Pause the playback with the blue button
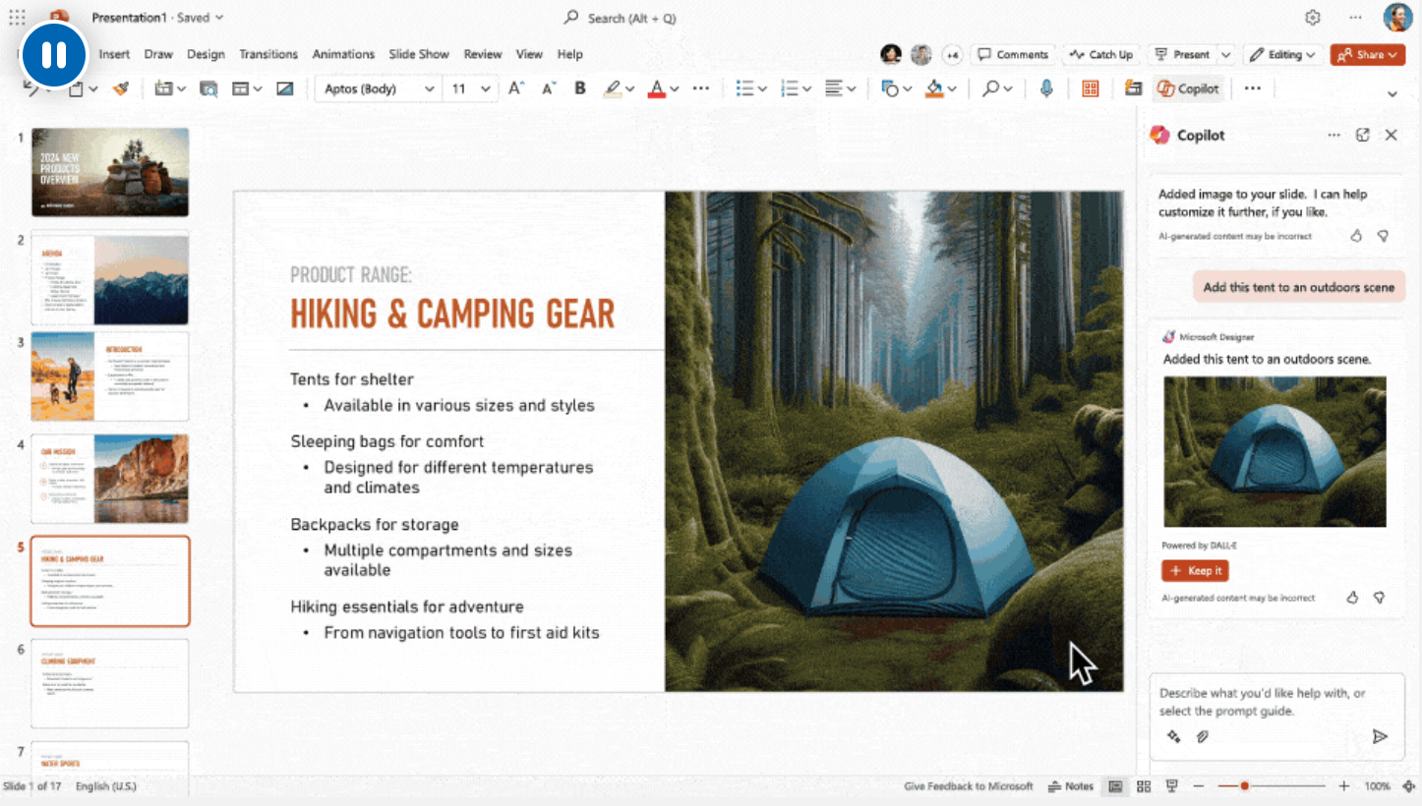The image size is (1422, 806). click(x=54, y=55)
